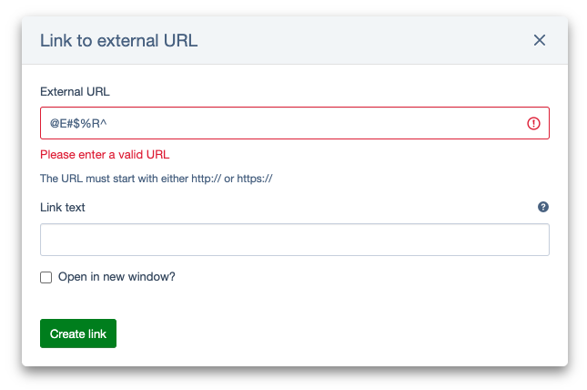Viewport: 587px width, 390px height.
Task: Click the red error icon in URL field
Action: 534,124
